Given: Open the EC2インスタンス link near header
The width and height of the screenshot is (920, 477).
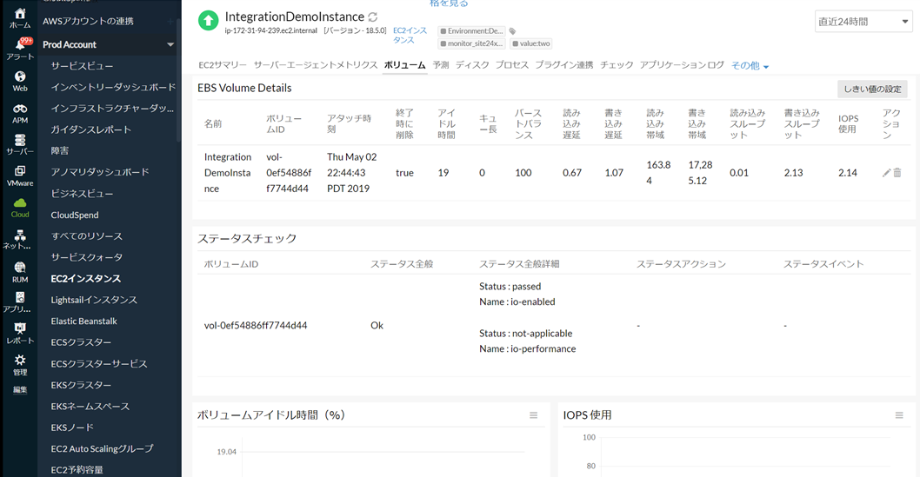Looking at the screenshot, I should (410, 35).
